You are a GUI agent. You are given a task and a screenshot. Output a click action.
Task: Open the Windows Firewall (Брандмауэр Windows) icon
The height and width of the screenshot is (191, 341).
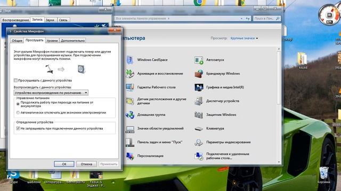coord(199,74)
